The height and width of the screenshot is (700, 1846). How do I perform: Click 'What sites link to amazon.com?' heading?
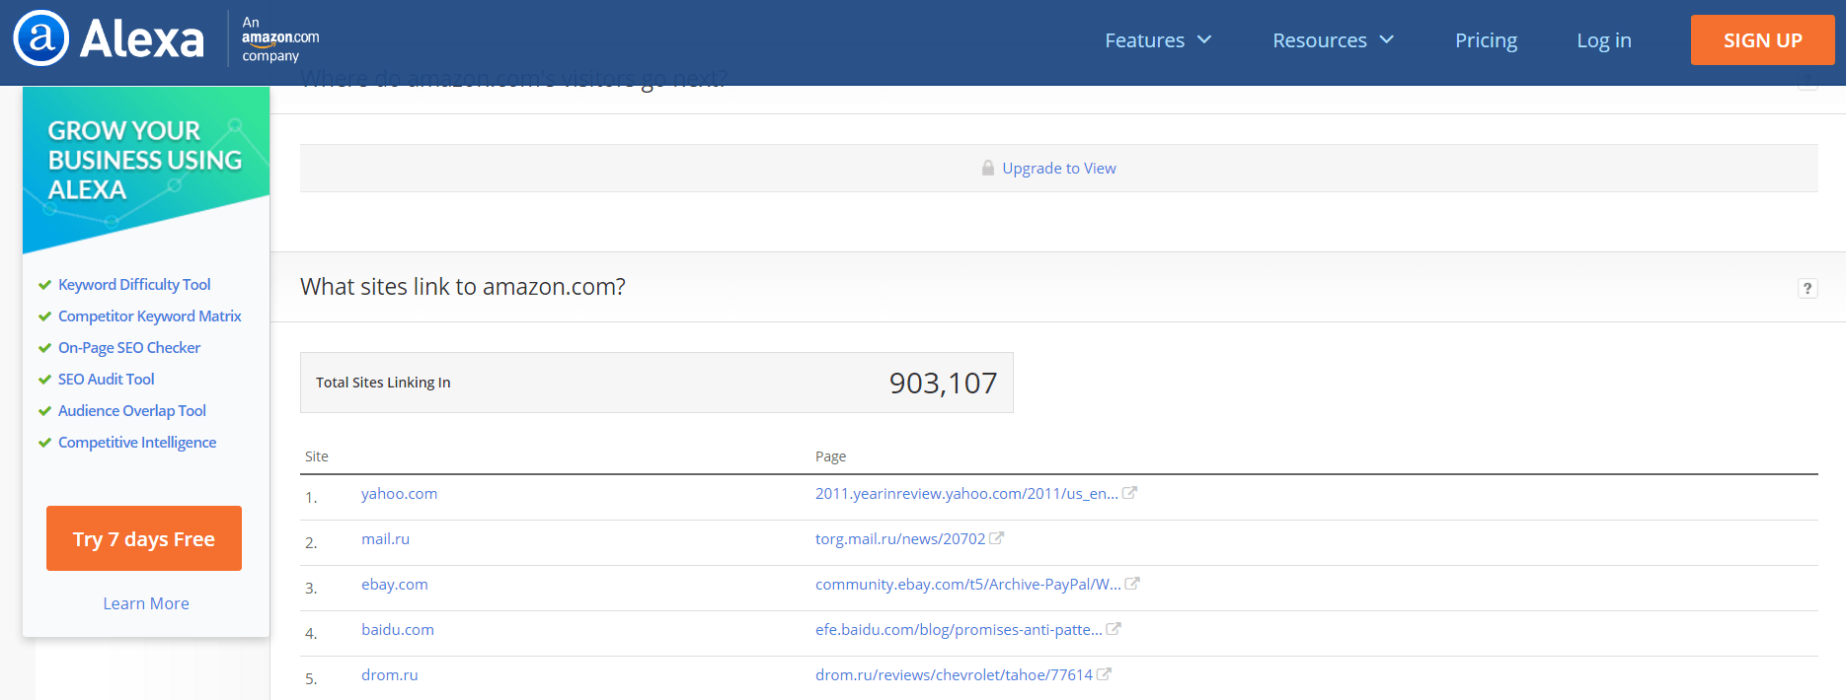tap(463, 287)
